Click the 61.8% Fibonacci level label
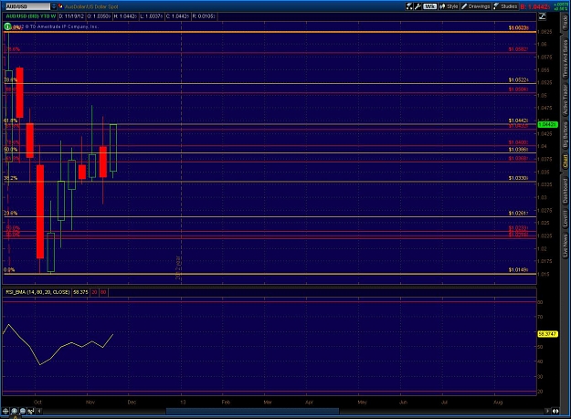The image size is (571, 419). click(10, 120)
